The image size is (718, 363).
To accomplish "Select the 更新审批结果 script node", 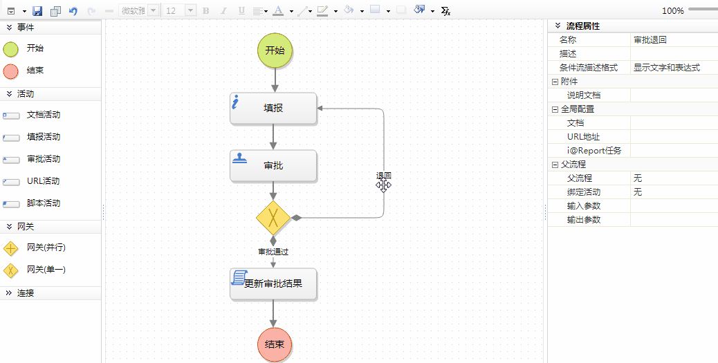I will pyautogui.click(x=273, y=284).
